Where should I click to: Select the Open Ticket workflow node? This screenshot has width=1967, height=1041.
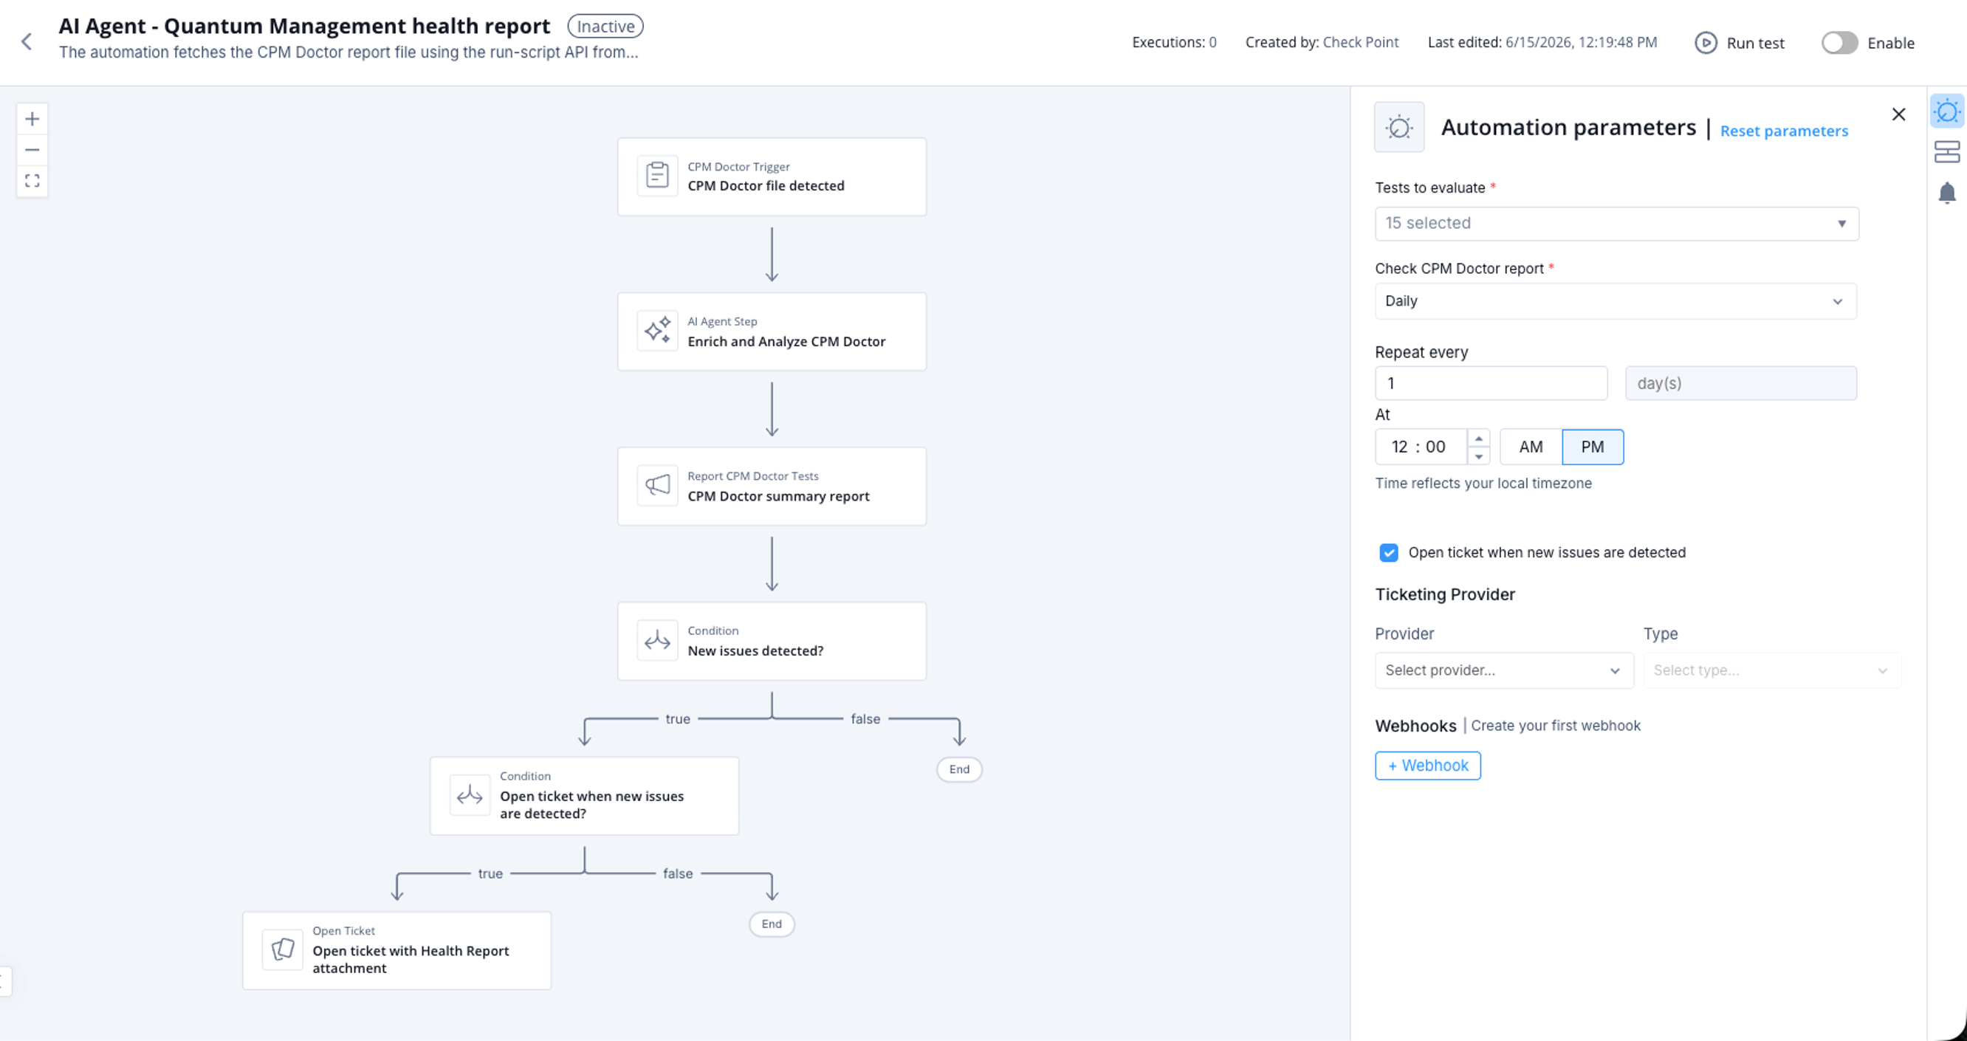(397, 950)
